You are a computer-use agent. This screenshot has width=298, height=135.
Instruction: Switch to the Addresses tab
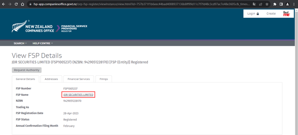[x=51, y=79]
